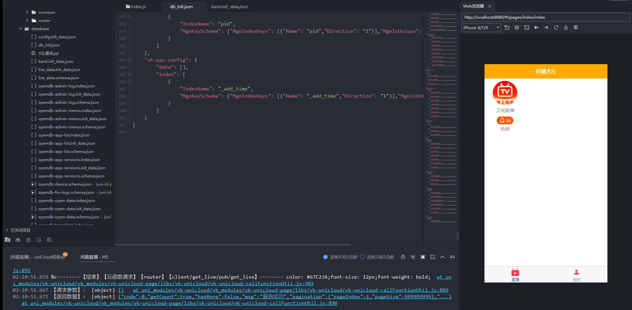Click the binoculars search icon in sidebar
Screen dimensions: 632x310
18,240
